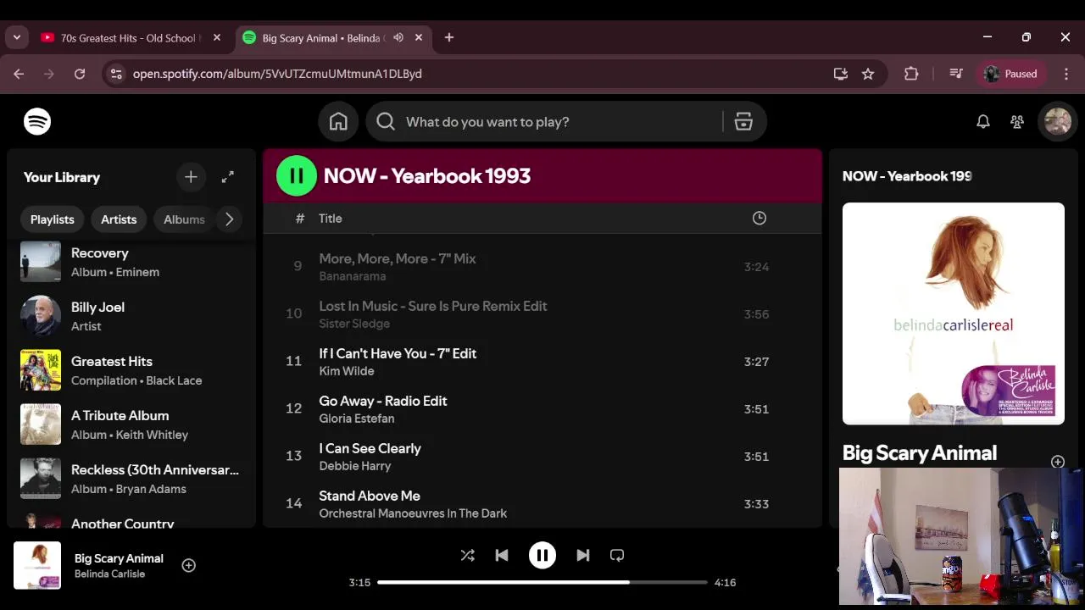
Task: Play track 12 Go Away - Radio Edit
Action: [542, 409]
